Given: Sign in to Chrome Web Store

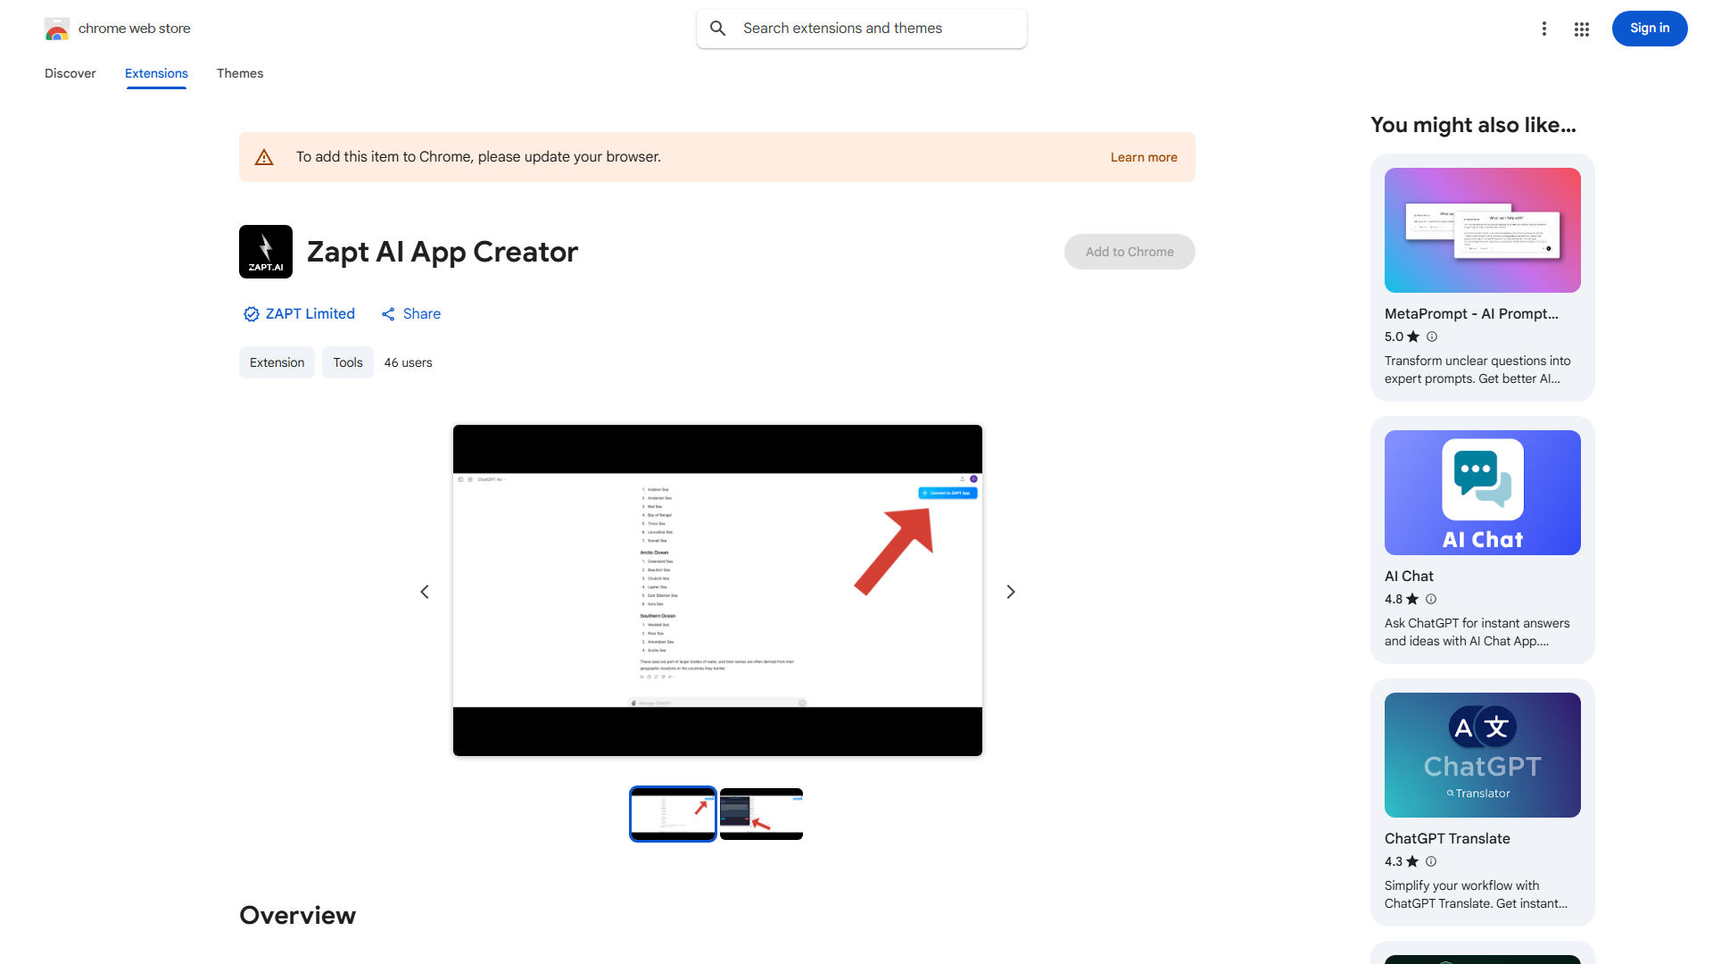Looking at the screenshot, I should pyautogui.click(x=1649, y=28).
